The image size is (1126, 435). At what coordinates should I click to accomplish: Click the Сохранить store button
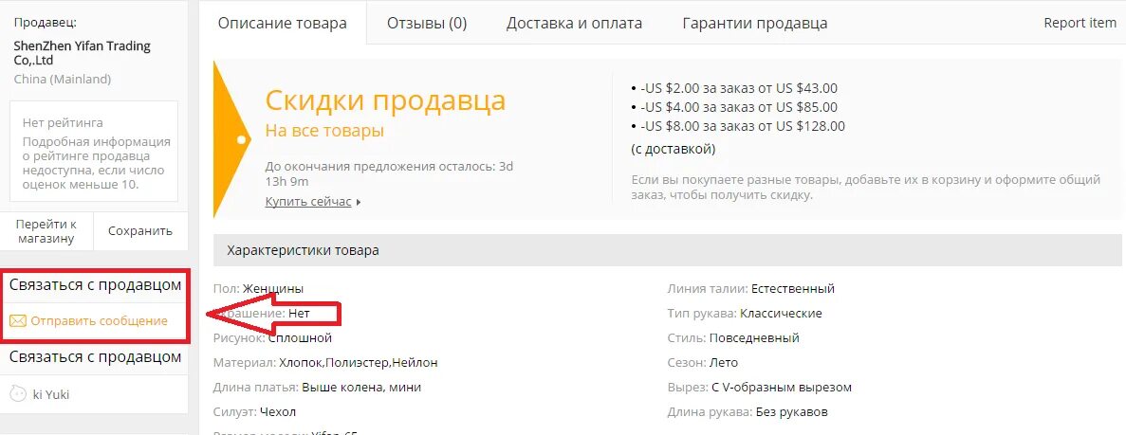(140, 231)
